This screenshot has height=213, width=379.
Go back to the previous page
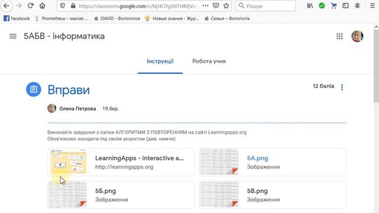click(x=7, y=5)
